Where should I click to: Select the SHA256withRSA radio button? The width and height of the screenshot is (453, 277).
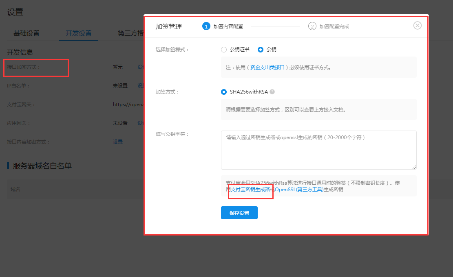tap(223, 92)
